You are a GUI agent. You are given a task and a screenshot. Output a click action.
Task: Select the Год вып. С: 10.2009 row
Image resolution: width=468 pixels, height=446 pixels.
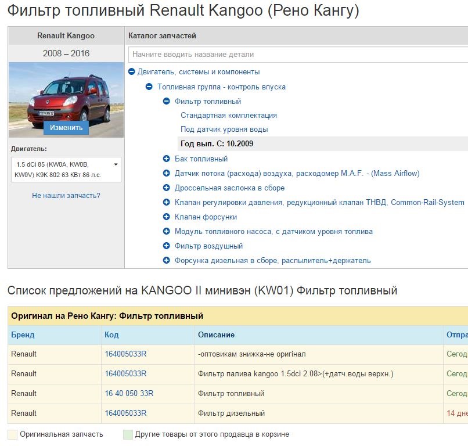(x=323, y=143)
